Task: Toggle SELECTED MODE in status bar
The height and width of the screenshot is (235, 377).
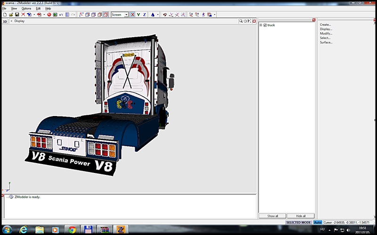Action: pos(299,222)
